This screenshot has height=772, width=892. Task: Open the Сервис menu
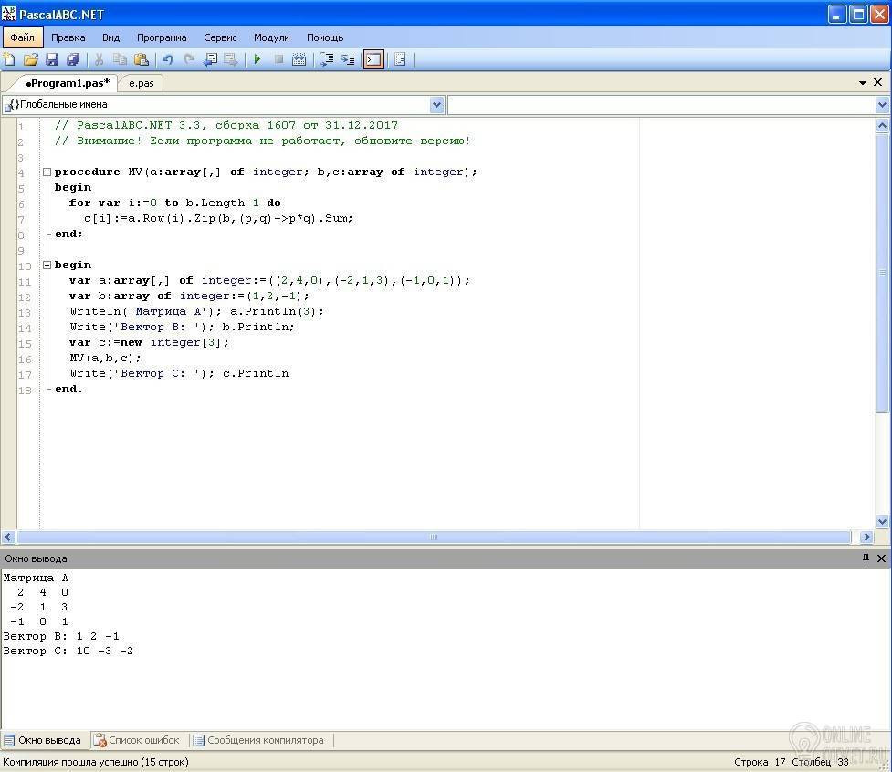220,37
